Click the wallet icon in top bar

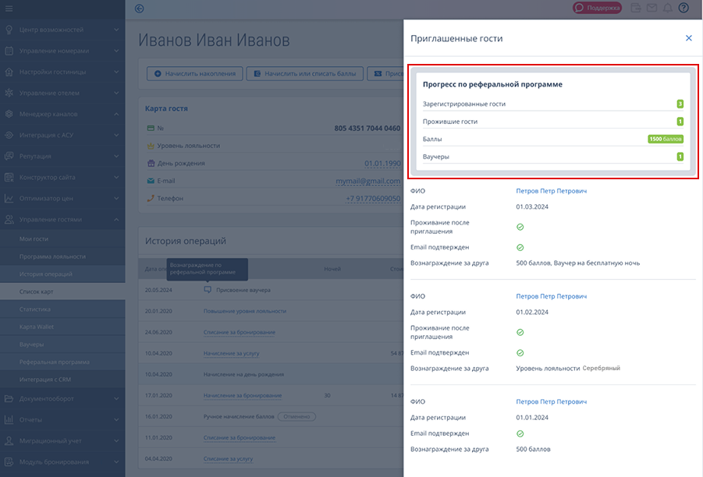click(636, 9)
